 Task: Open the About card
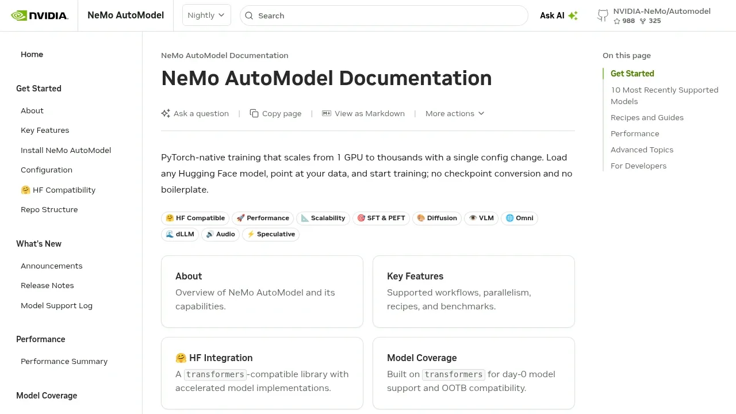click(x=262, y=292)
